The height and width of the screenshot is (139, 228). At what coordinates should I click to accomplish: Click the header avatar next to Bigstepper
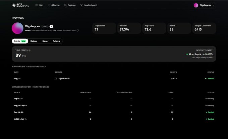coord(196,5)
